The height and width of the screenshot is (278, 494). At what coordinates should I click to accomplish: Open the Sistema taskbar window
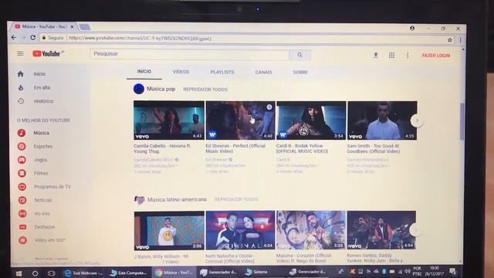[257, 272]
